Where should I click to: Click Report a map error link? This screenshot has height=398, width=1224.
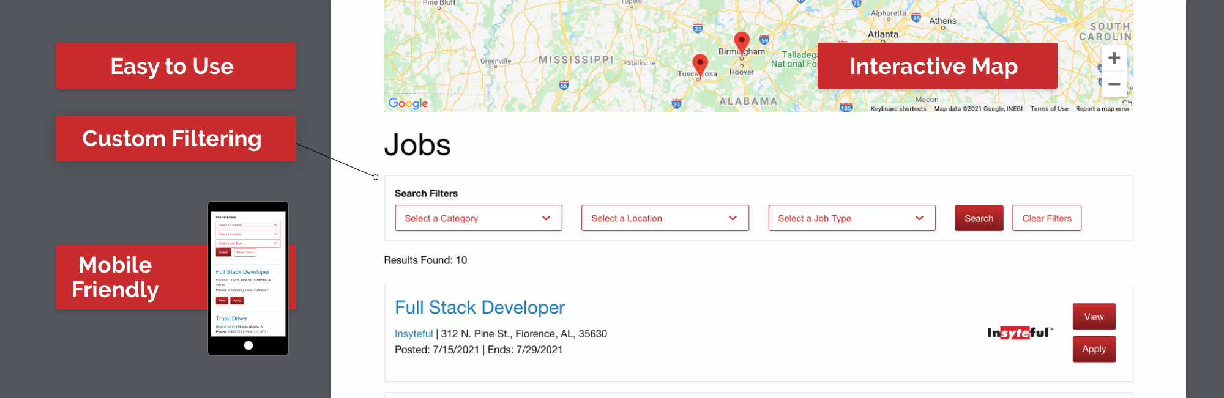pos(1102,109)
